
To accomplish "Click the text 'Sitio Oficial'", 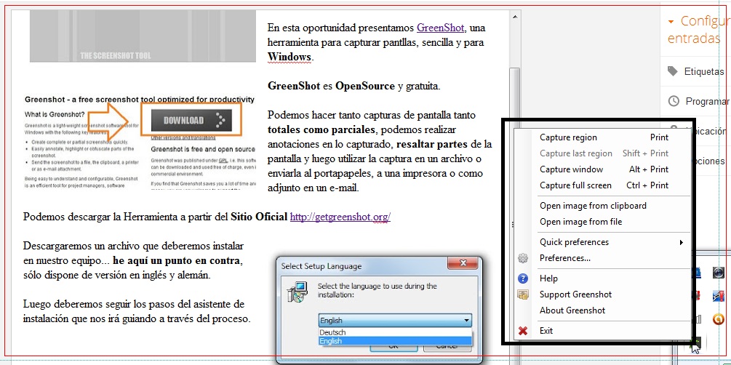I will click(259, 217).
